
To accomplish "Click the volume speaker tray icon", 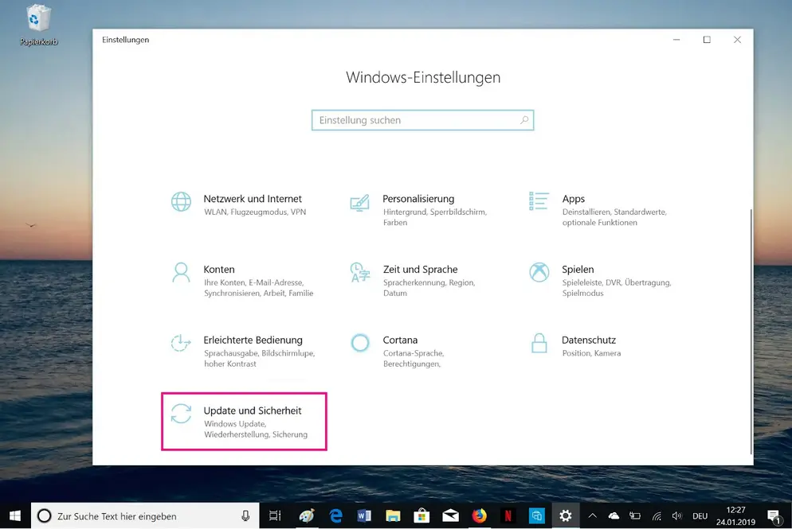I will point(676,516).
